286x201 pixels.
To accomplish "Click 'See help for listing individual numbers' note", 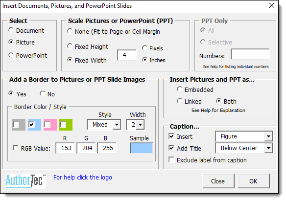I will [236, 67].
